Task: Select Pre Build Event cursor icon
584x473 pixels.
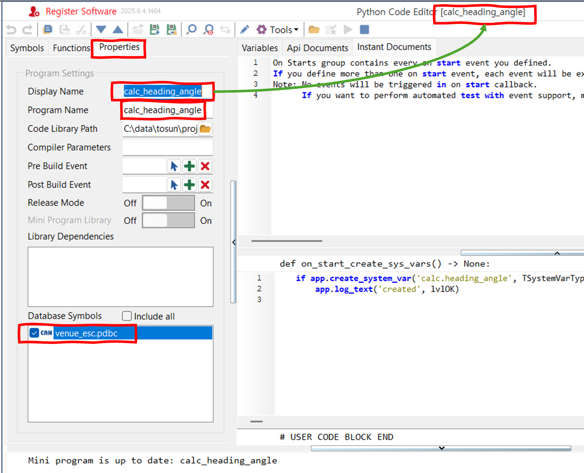Action: (174, 166)
